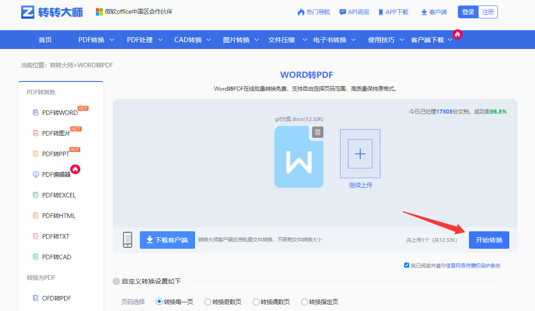Click the PDF转HTML sidebar icon
Viewport: 535px width, 311px height.
pos(35,216)
